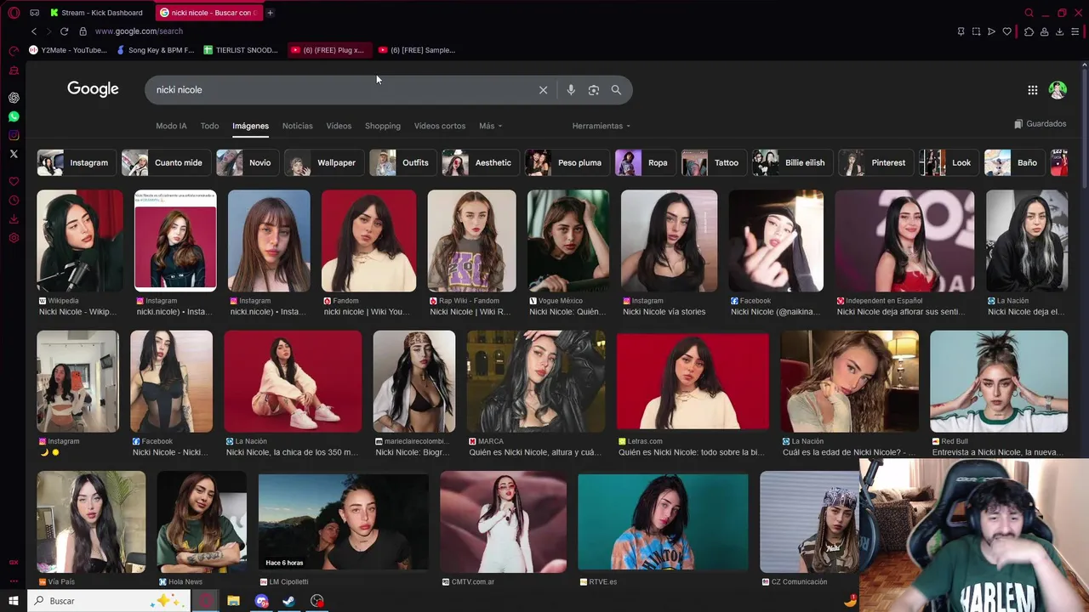Open the Videos cortos tab
Viewport: 1089px width, 612px height.
440,126
